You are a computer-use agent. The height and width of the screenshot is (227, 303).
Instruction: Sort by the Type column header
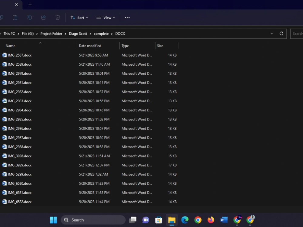125,46
